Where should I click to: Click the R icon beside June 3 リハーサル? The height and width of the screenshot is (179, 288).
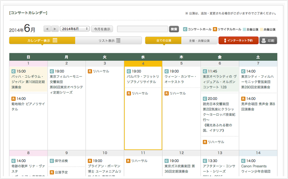pos(90,71)
